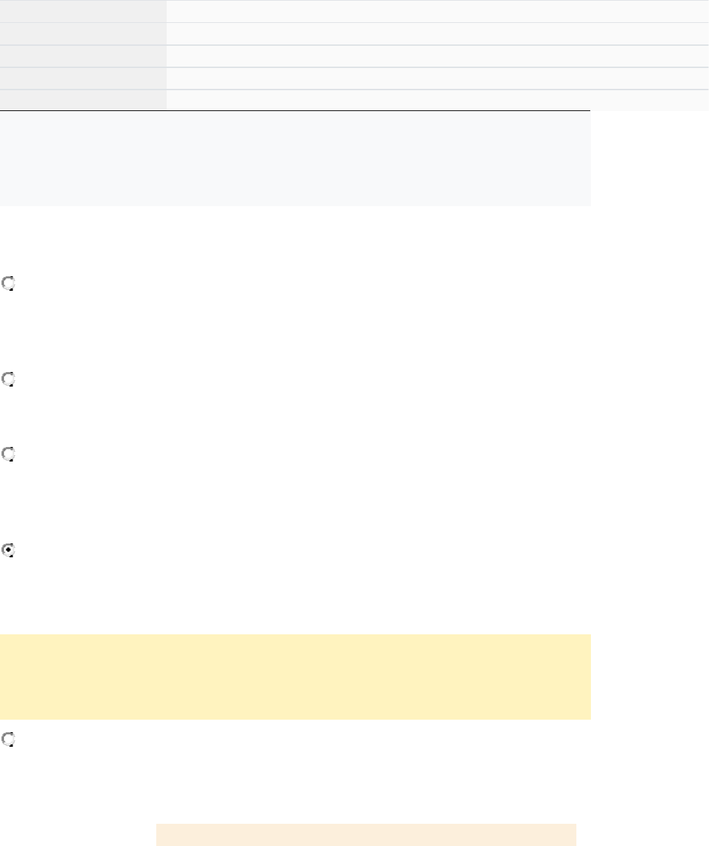Select the second radio button option
The height and width of the screenshot is (846, 709).
(x=9, y=379)
